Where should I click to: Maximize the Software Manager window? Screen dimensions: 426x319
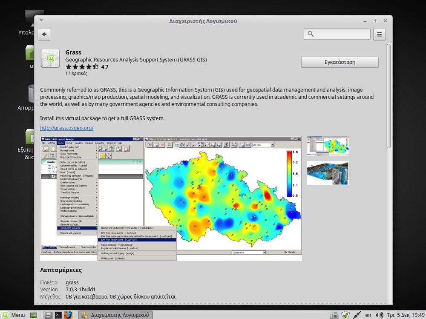point(375,21)
